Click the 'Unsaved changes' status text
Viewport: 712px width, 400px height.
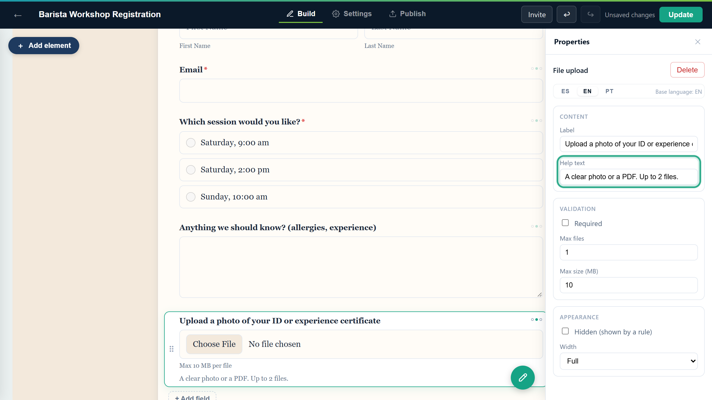(630, 15)
